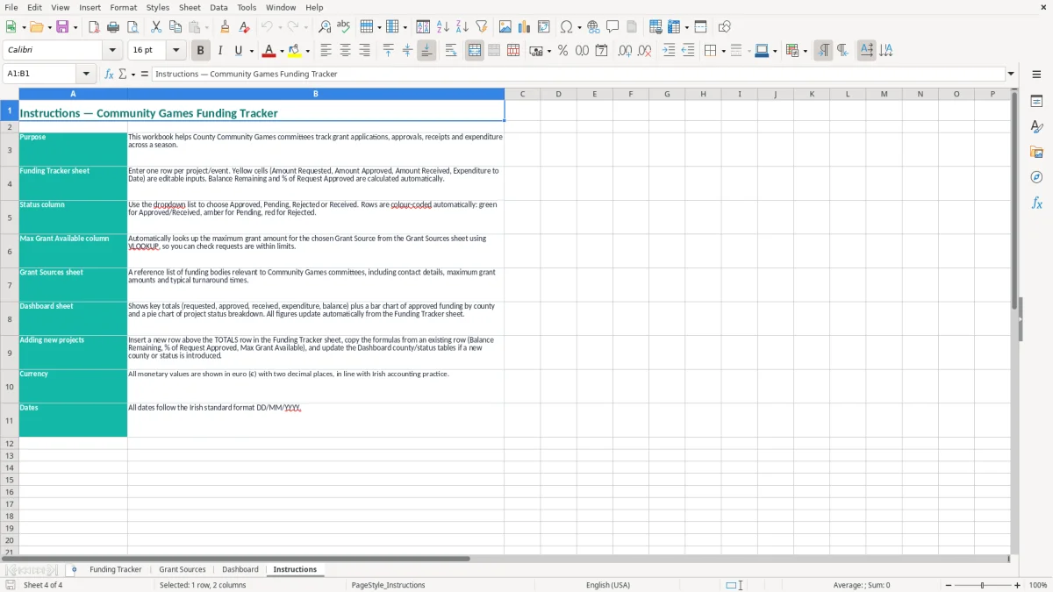The height and width of the screenshot is (592, 1053).
Task: Switch to the Grant Sources sheet tab
Action: coord(183,570)
